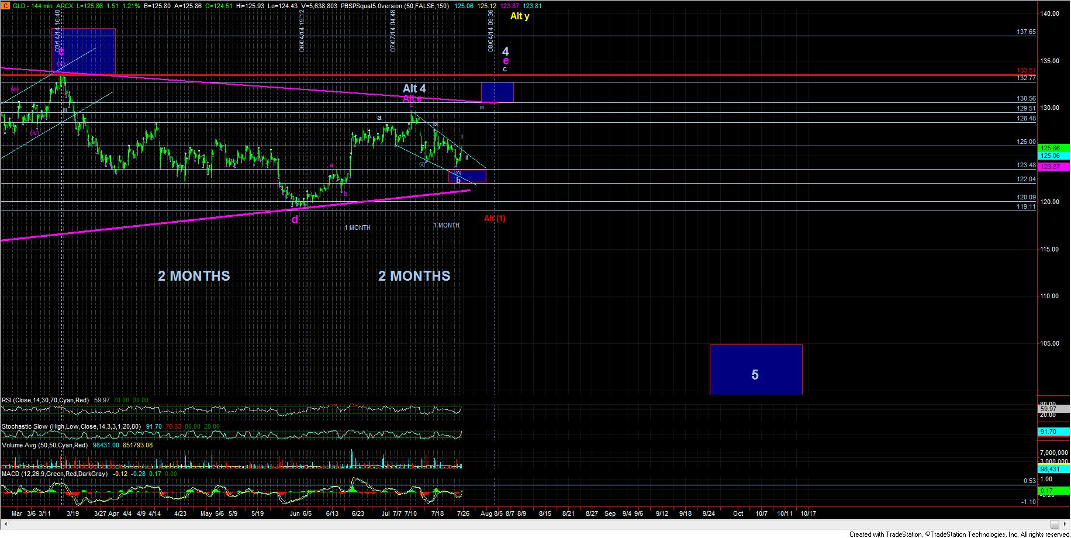Click the Sep date on time axis
Screen dimensions: 1071x538
[610, 513]
